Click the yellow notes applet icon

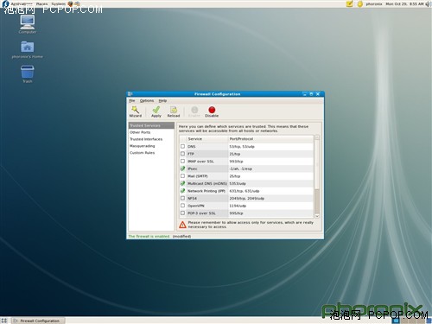[349, 4]
